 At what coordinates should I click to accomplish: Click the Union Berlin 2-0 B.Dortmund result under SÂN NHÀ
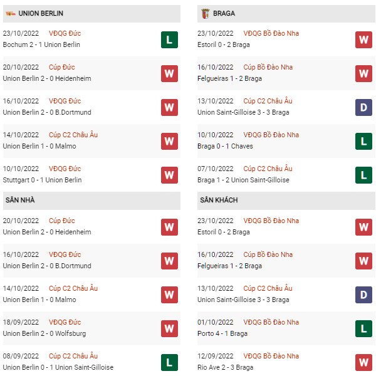(47, 266)
